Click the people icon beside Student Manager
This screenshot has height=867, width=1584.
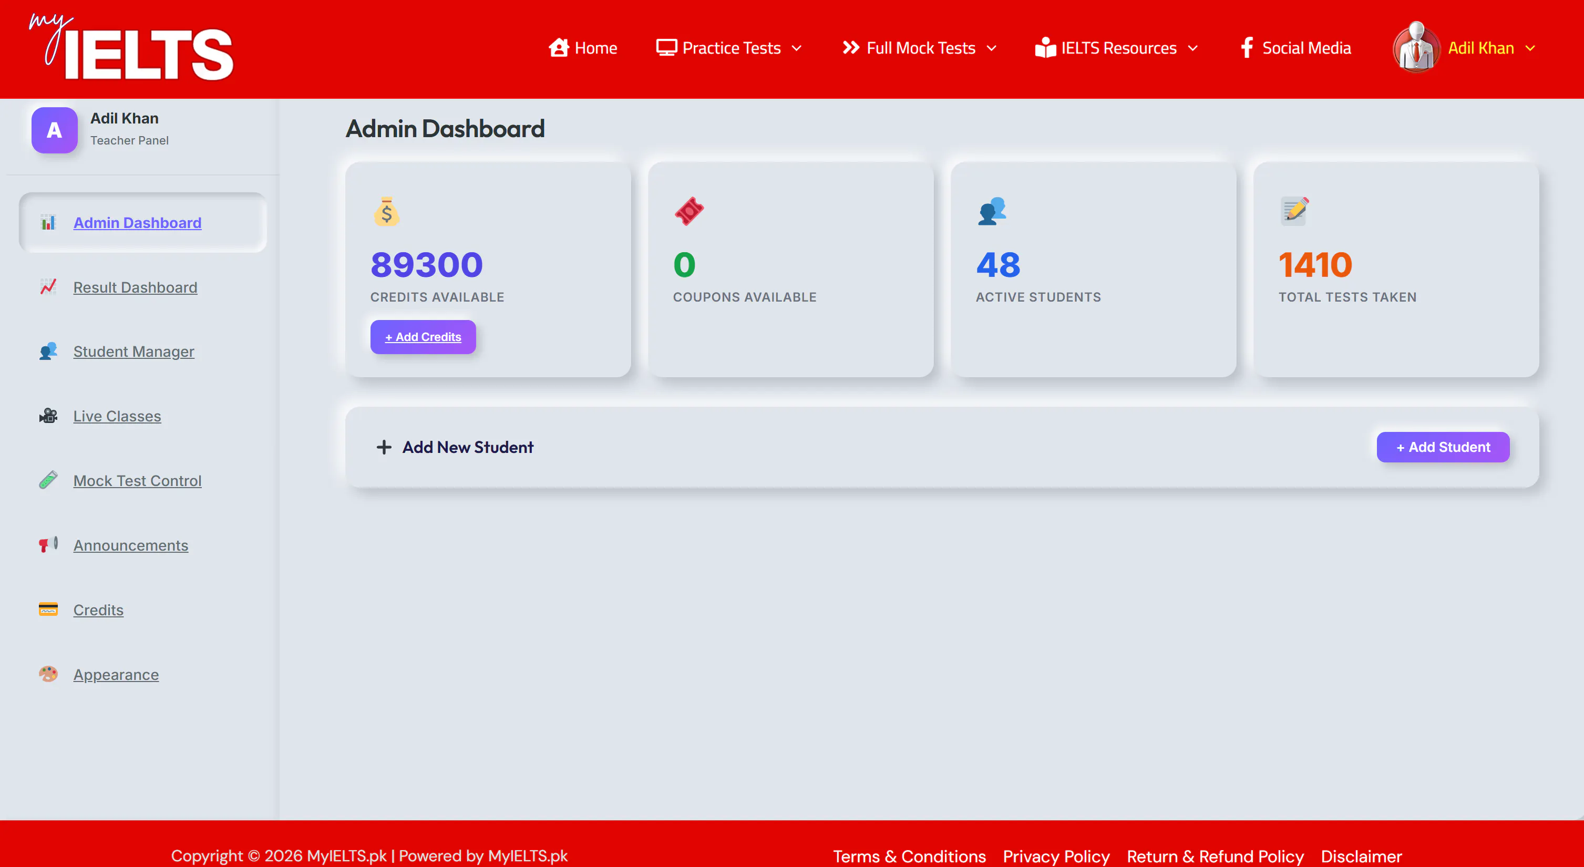pos(48,351)
